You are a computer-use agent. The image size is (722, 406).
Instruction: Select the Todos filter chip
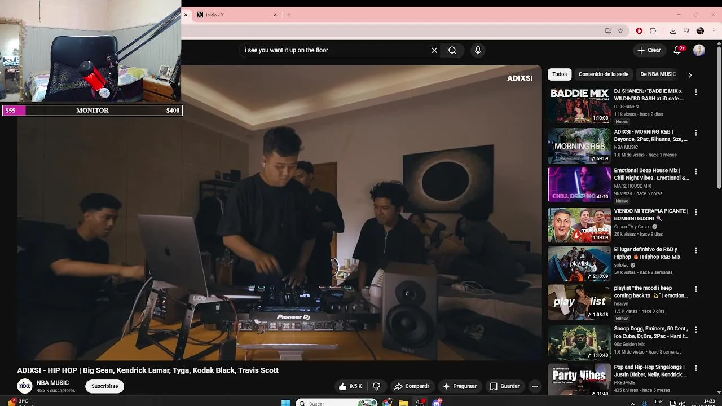[560, 74]
